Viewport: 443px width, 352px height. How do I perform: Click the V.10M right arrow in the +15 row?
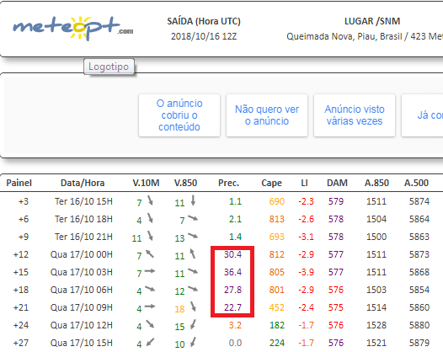(x=150, y=271)
